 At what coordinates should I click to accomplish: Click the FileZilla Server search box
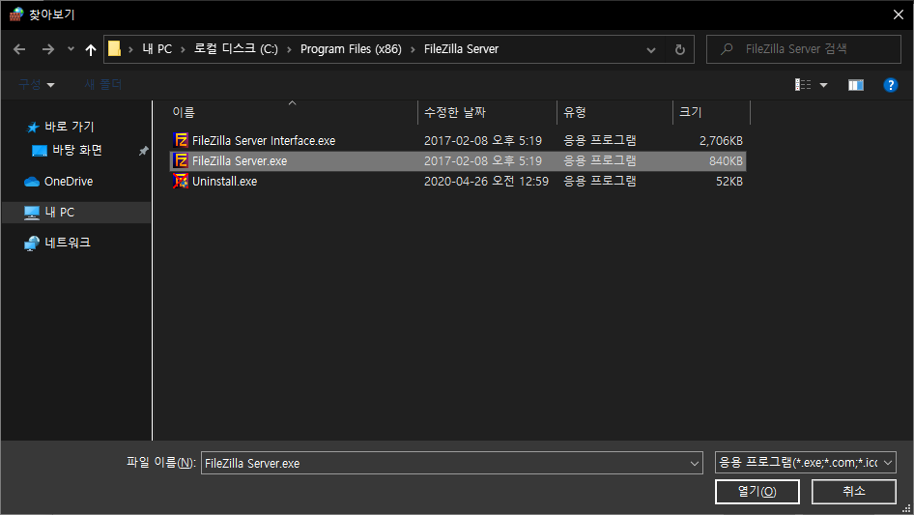click(x=804, y=49)
